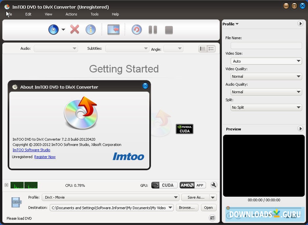Click the NVIDIA CUDA badge
This screenshot has width=308, height=225.
[185, 129]
